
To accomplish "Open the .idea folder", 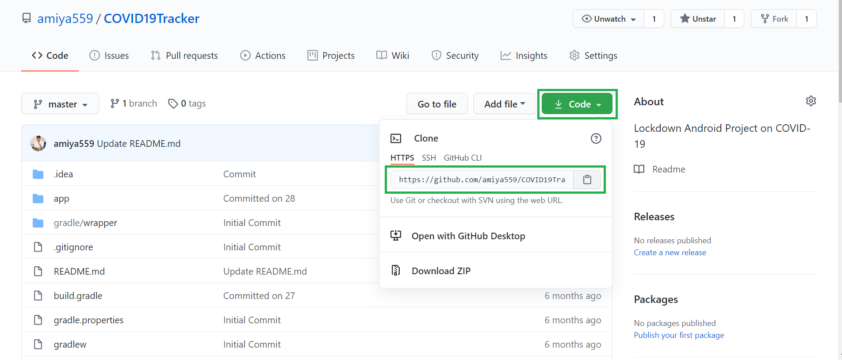I will (x=63, y=174).
